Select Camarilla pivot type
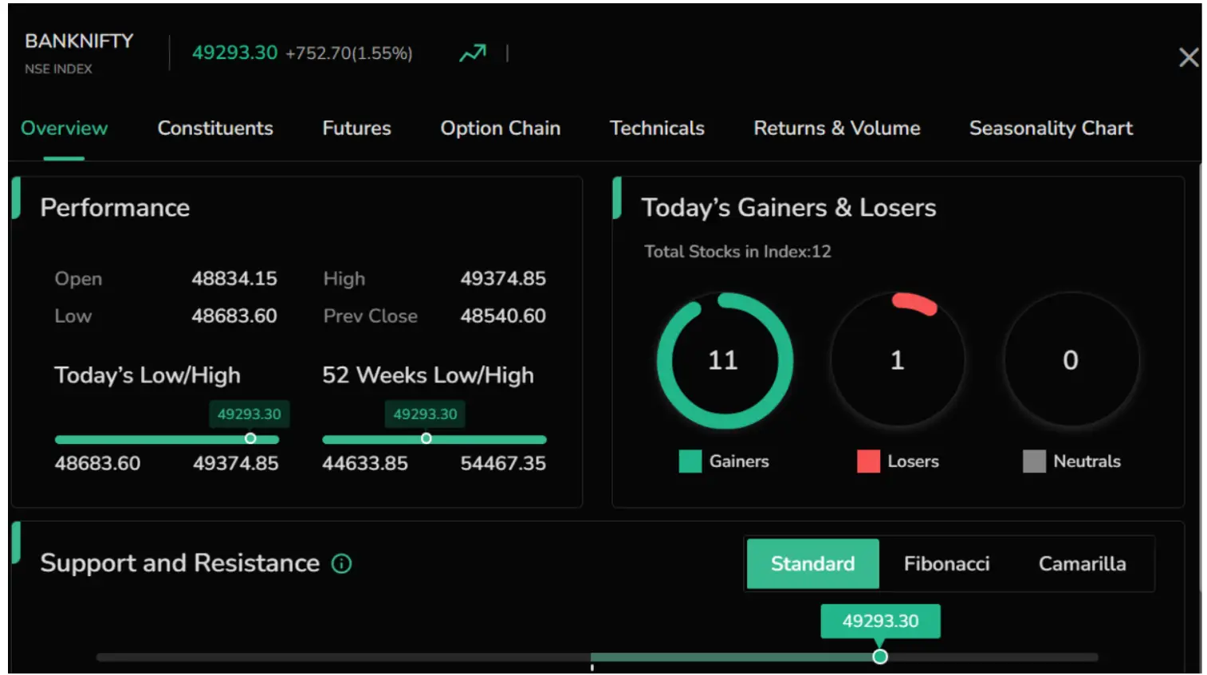This screenshot has height=675, width=1207. [x=1082, y=564]
